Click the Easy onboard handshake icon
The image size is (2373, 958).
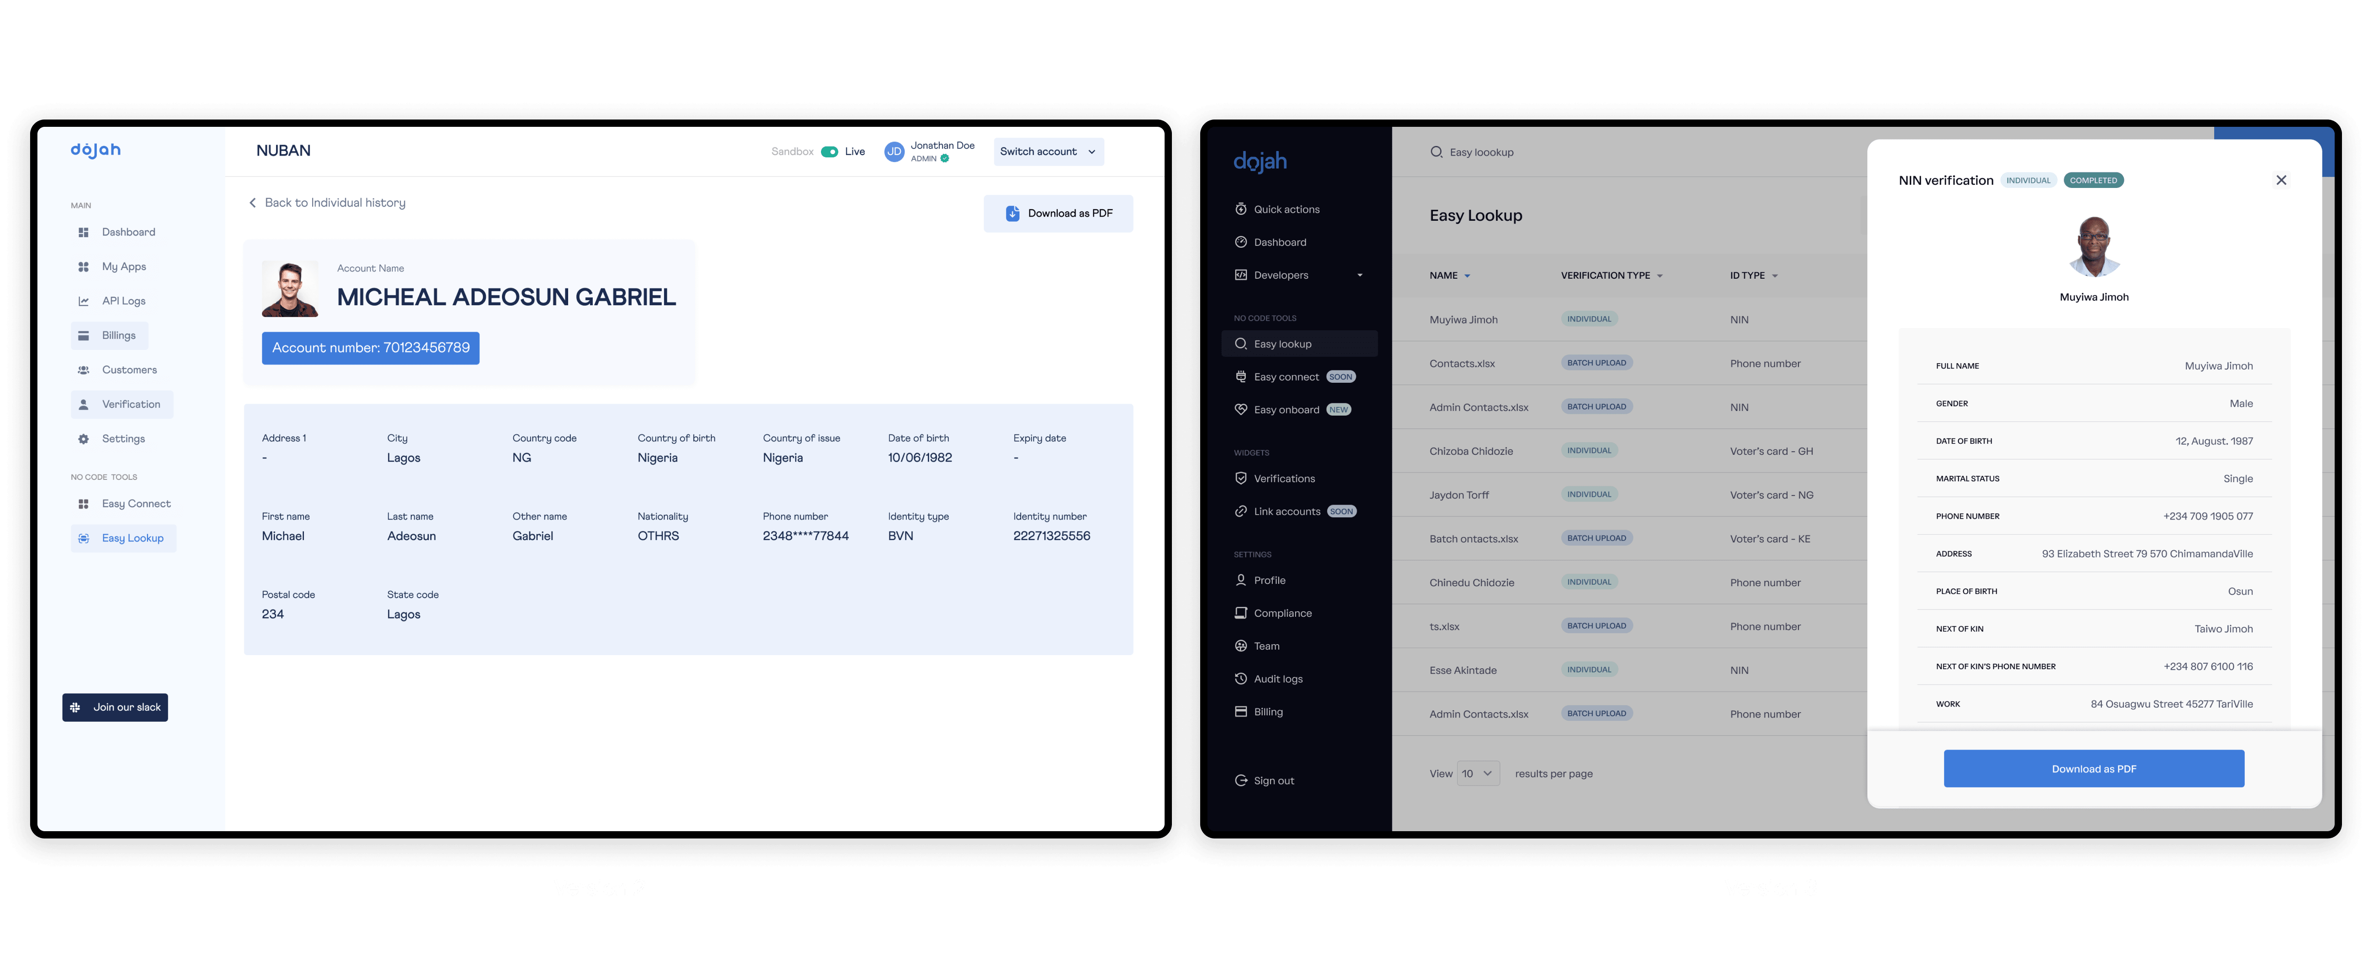tap(1241, 410)
